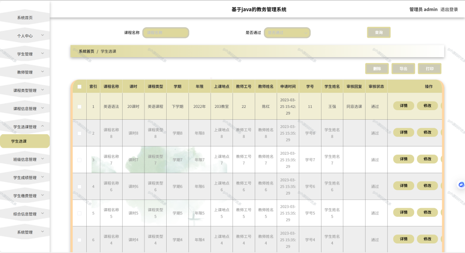Click 退出登录 to log out

click(x=449, y=10)
